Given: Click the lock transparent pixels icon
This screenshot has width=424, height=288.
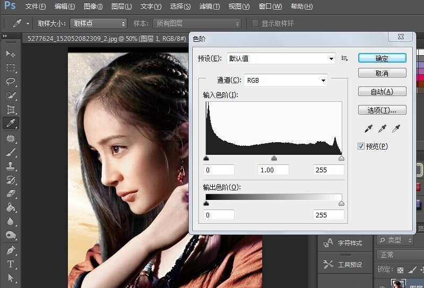Looking at the screenshot, I should pos(400,269).
